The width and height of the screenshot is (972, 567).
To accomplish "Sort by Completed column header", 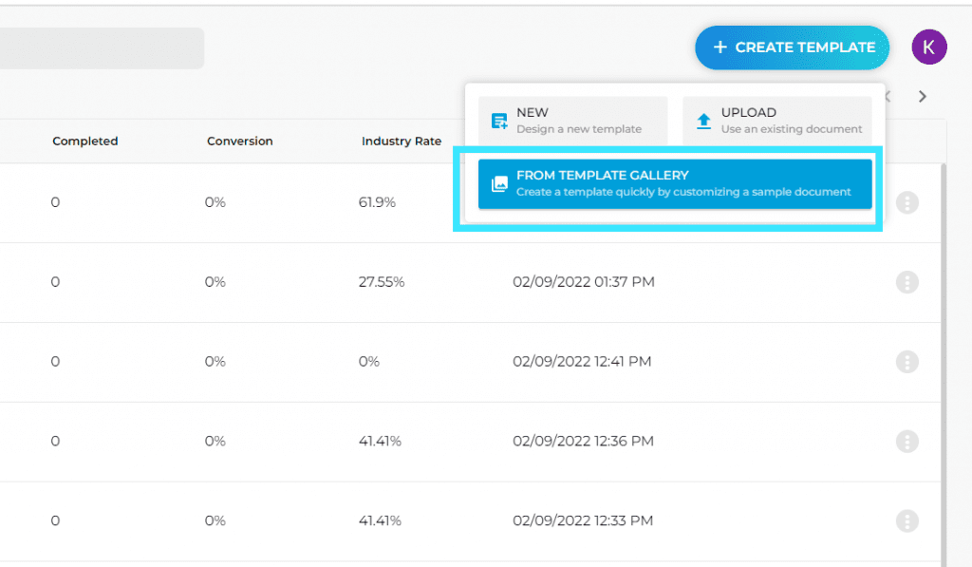I will (x=84, y=141).
